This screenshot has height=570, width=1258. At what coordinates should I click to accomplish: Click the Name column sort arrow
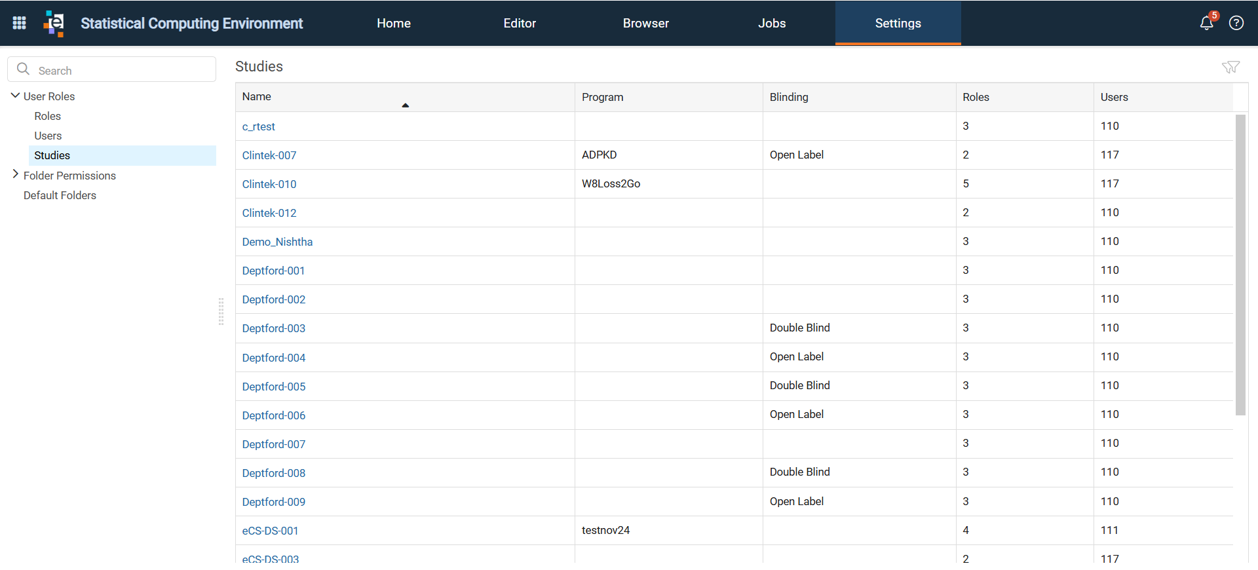[406, 105]
